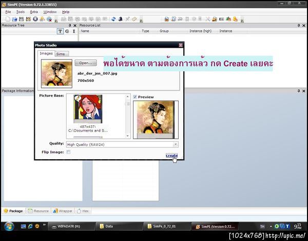
Task: Click the Close package circle-X icon
Action: 35,19
